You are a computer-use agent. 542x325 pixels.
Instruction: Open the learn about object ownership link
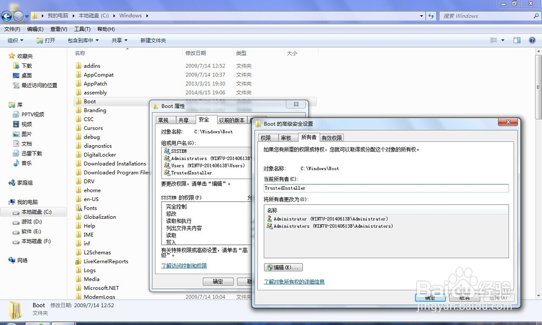click(294, 282)
